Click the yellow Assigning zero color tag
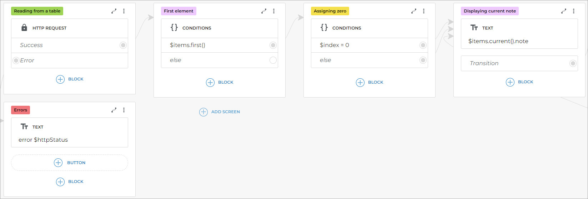 (x=330, y=11)
